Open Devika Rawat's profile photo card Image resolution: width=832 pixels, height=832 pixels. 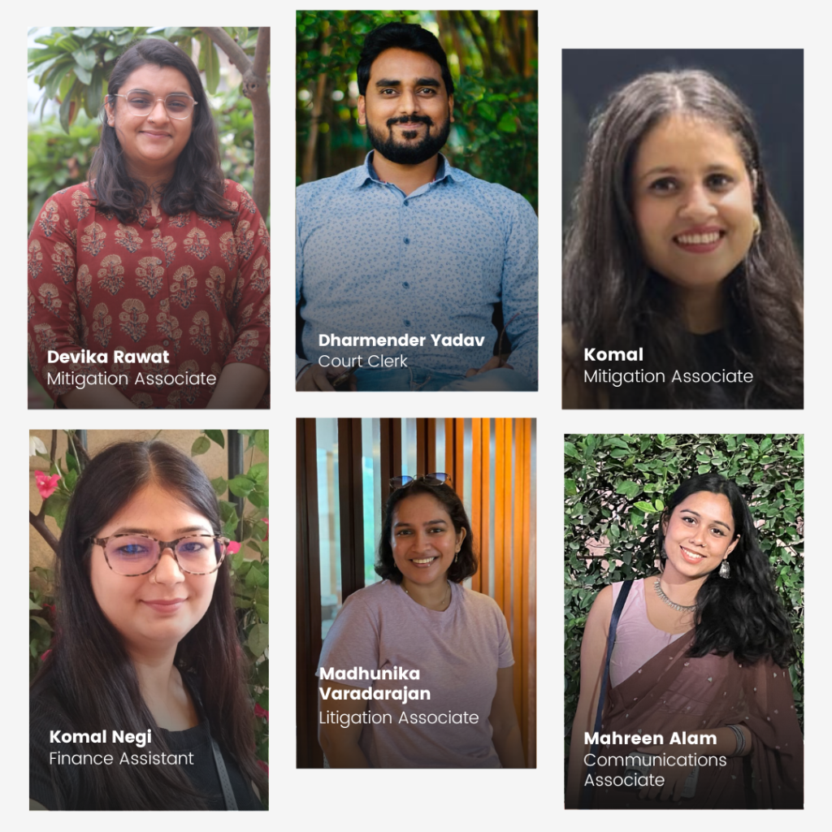coord(149,218)
